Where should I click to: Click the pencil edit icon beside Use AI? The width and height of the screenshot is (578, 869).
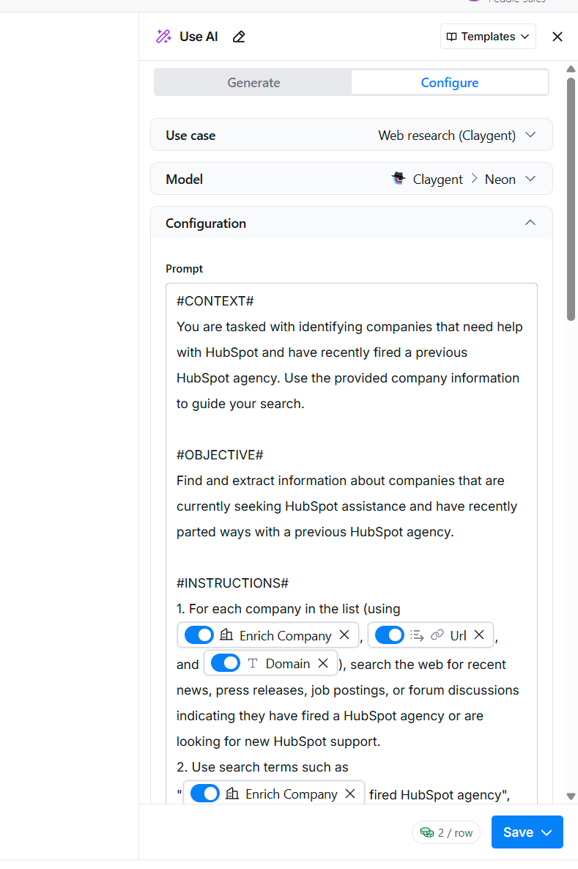[x=239, y=37]
